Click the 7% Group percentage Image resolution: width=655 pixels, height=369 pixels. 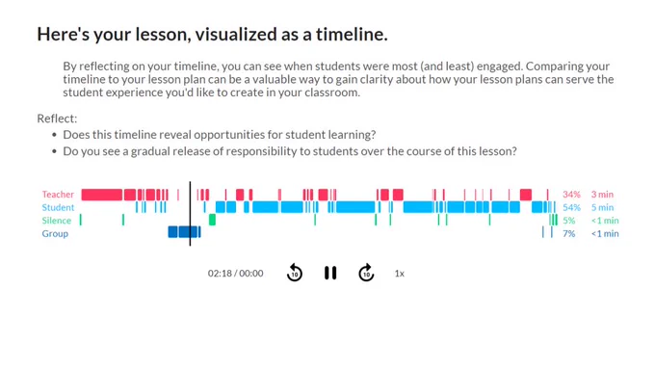click(569, 233)
